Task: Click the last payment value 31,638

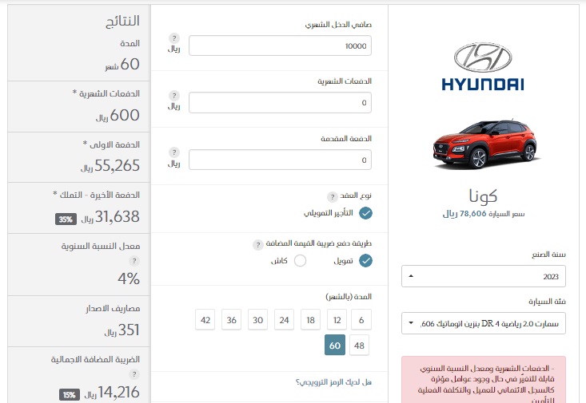Action: [117, 216]
